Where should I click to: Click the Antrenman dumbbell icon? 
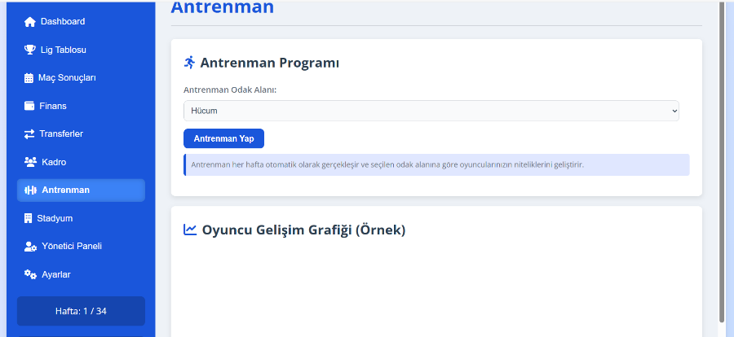[x=30, y=190]
